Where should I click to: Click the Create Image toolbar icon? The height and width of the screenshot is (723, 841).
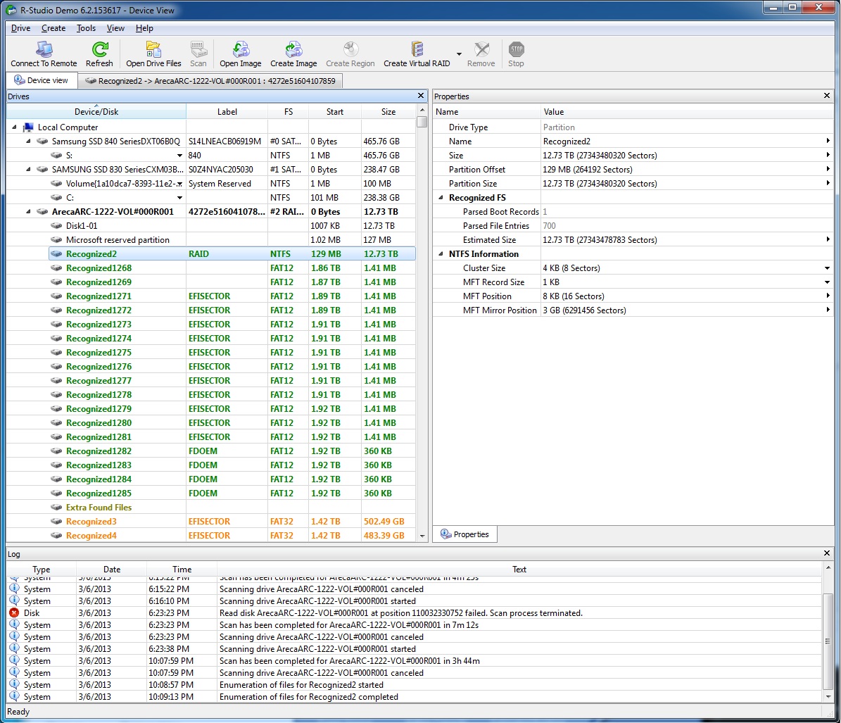pyautogui.click(x=293, y=54)
